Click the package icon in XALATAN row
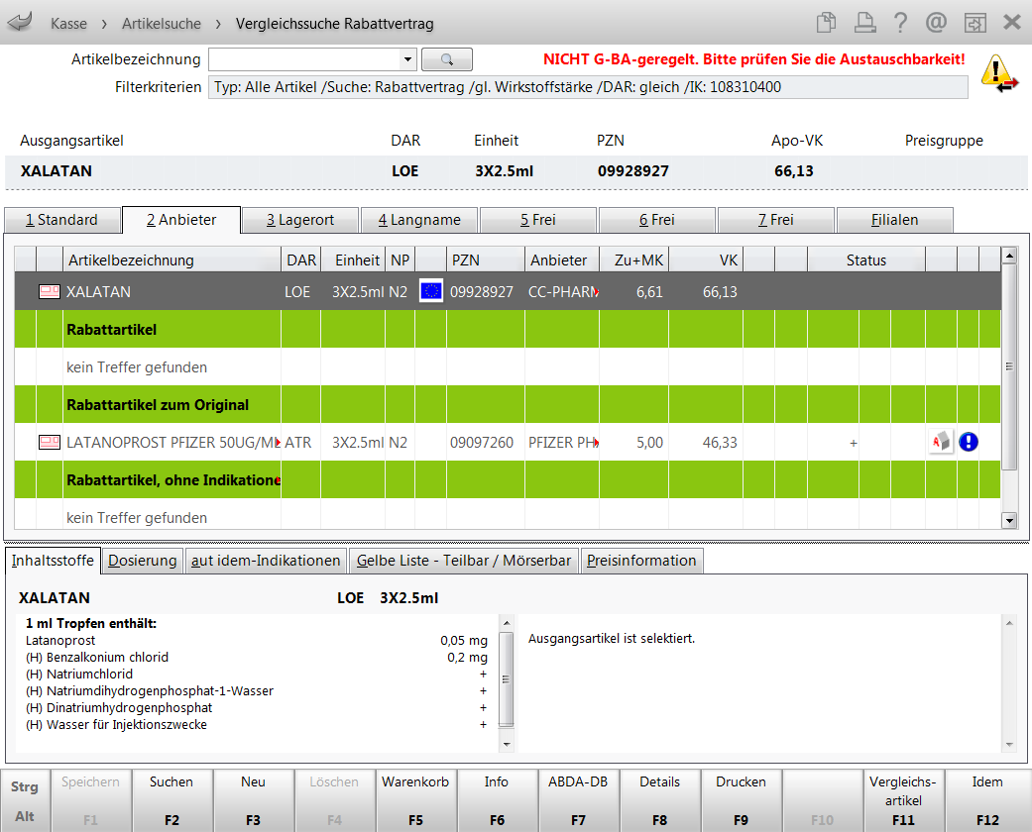 pyautogui.click(x=50, y=291)
